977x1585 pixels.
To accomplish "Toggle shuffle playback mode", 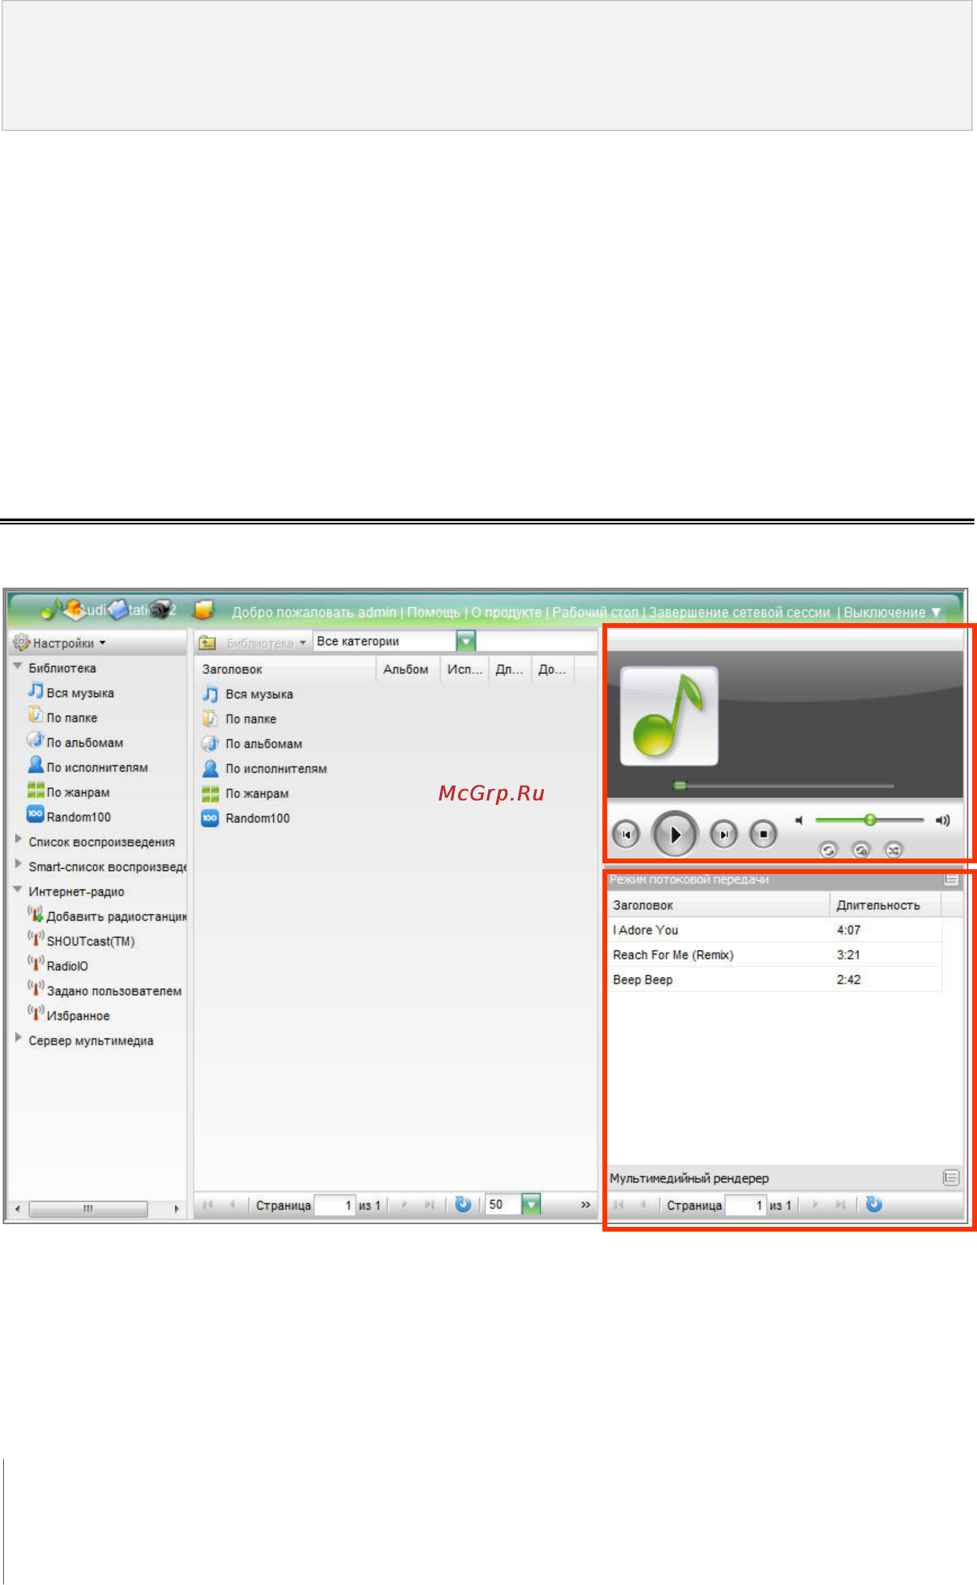I will [x=893, y=850].
